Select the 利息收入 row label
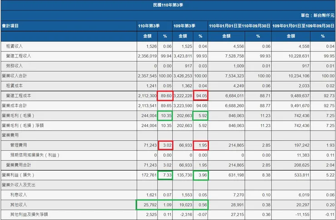The height and width of the screenshot is (220, 336). (19, 195)
